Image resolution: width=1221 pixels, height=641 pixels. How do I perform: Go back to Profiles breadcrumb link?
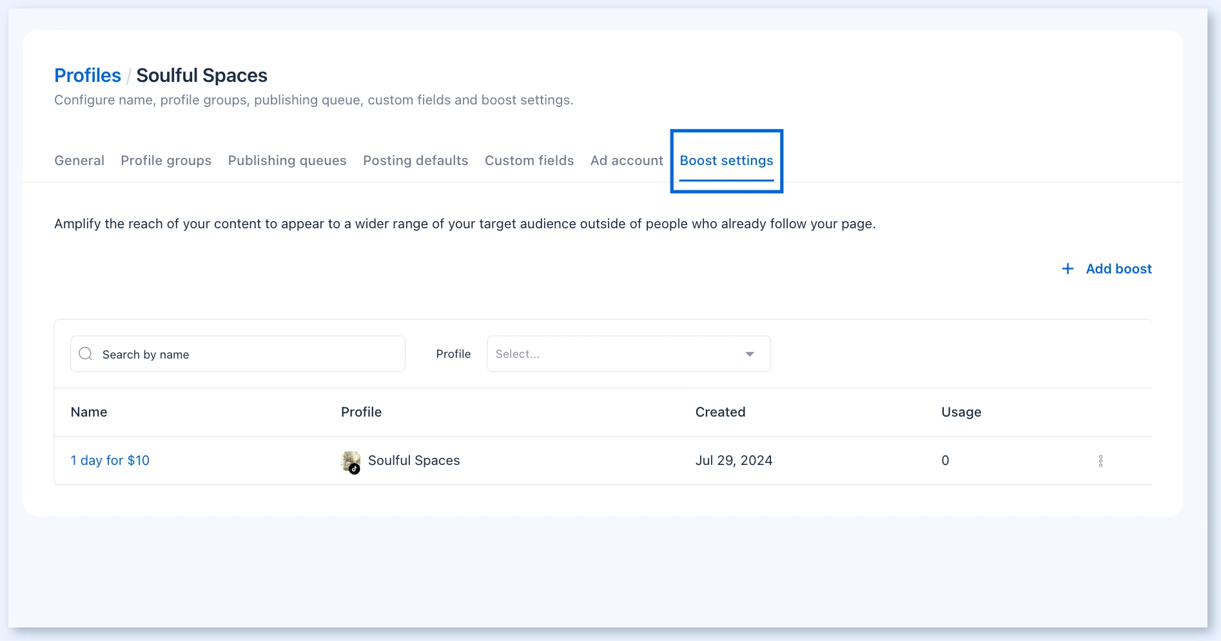88,75
